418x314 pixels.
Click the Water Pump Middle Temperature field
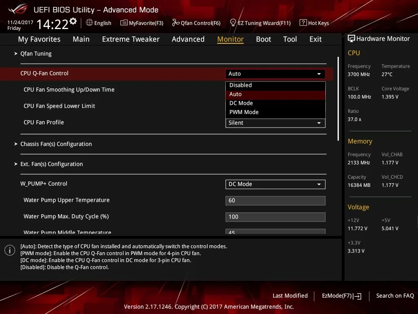click(x=276, y=231)
